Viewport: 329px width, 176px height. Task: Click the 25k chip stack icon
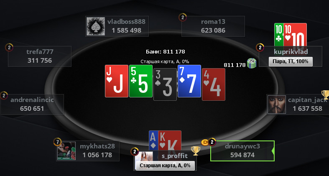252,64
